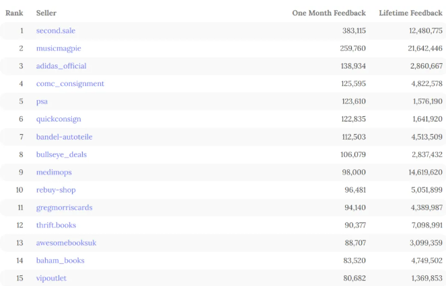Select lifetime feedback value 7,098,991
Screen dimensions: 446x286
(x=427, y=225)
